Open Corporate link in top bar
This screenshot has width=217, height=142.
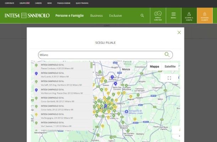[x=9, y=3]
